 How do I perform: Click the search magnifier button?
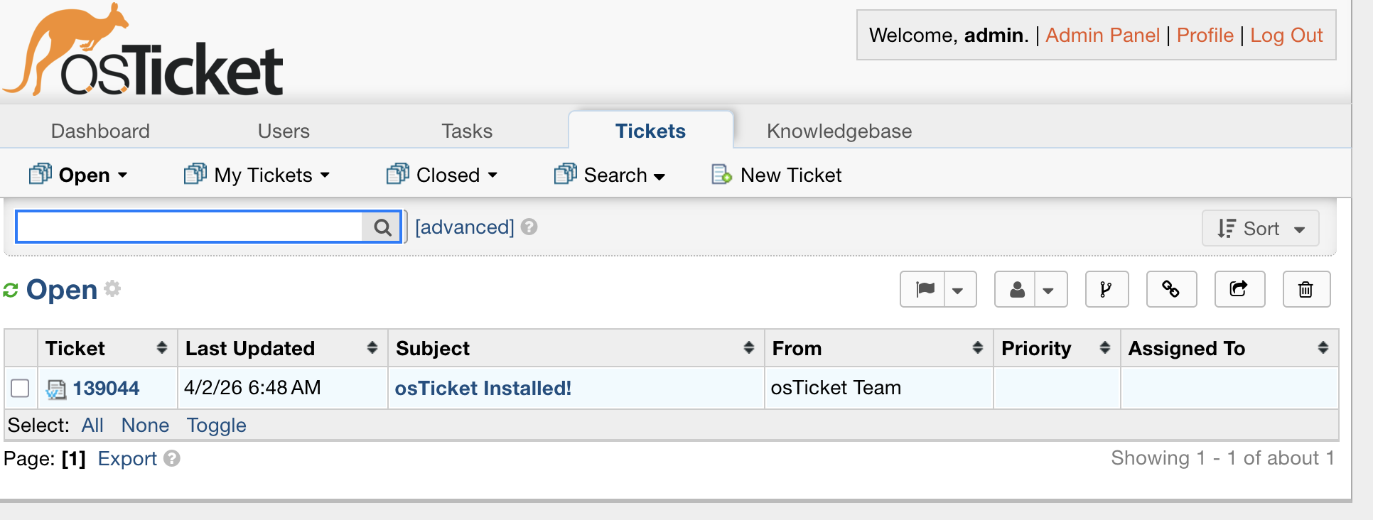[x=382, y=227]
